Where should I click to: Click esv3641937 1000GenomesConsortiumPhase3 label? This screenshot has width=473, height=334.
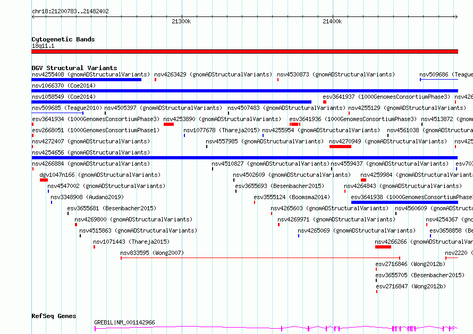click(386, 97)
